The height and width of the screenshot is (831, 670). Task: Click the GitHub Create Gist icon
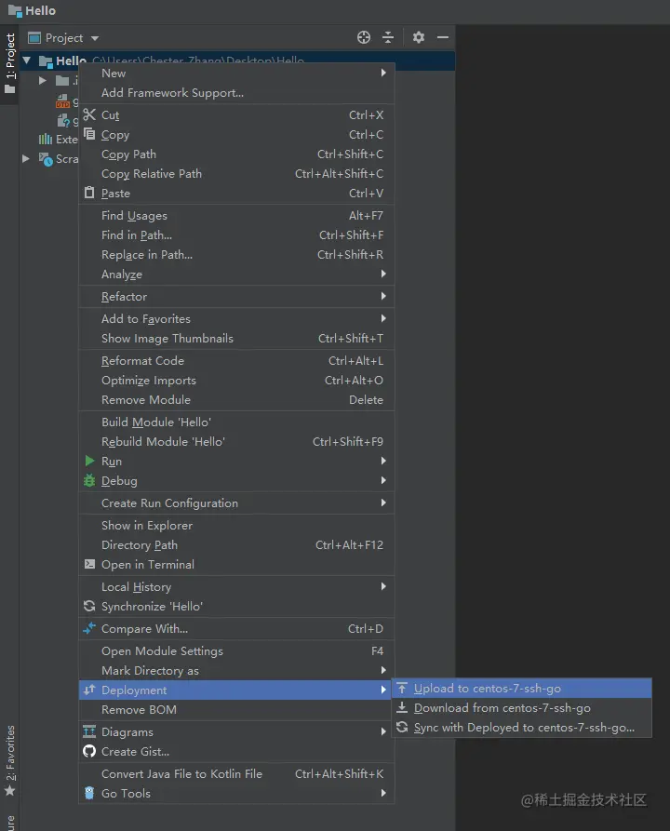pyautogui.click(x=89, y=751)
